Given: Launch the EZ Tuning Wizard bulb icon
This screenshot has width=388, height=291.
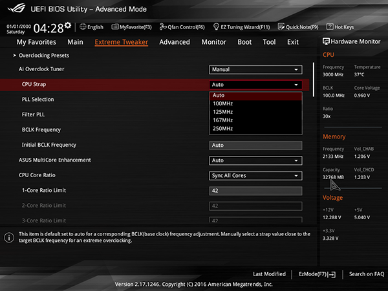Looking at the screenshot, I should click(216, 27).
